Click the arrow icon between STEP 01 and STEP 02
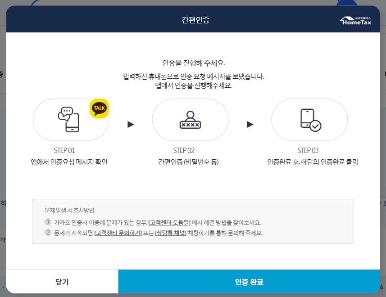This screenshot has width=386, height=297. coord(130,125)
